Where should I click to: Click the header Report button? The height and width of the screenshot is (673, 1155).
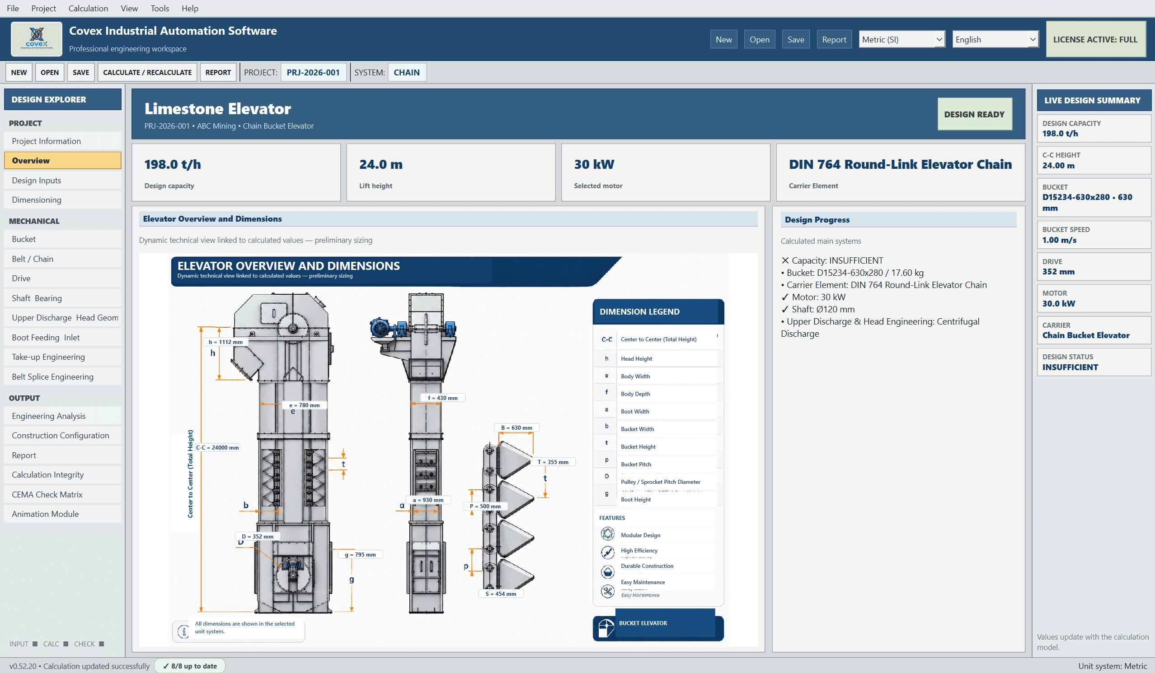point(834,39)
